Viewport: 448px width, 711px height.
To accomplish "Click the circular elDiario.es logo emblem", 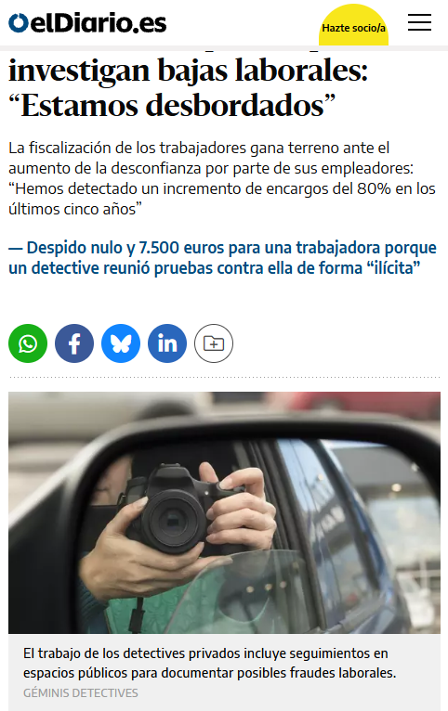I will coord(19,23).
